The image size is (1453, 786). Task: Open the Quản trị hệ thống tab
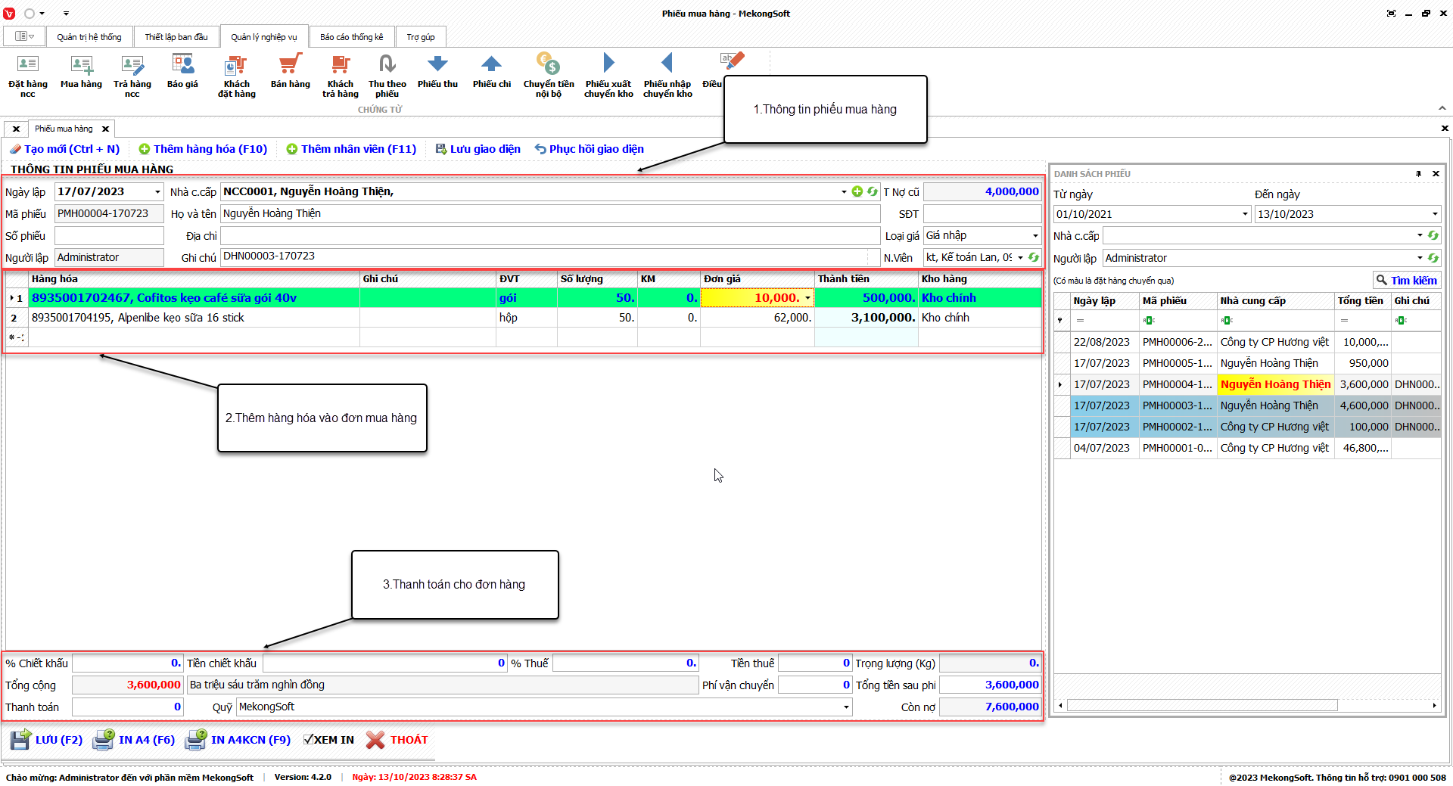pyautogui.click(x=89, y=37)
